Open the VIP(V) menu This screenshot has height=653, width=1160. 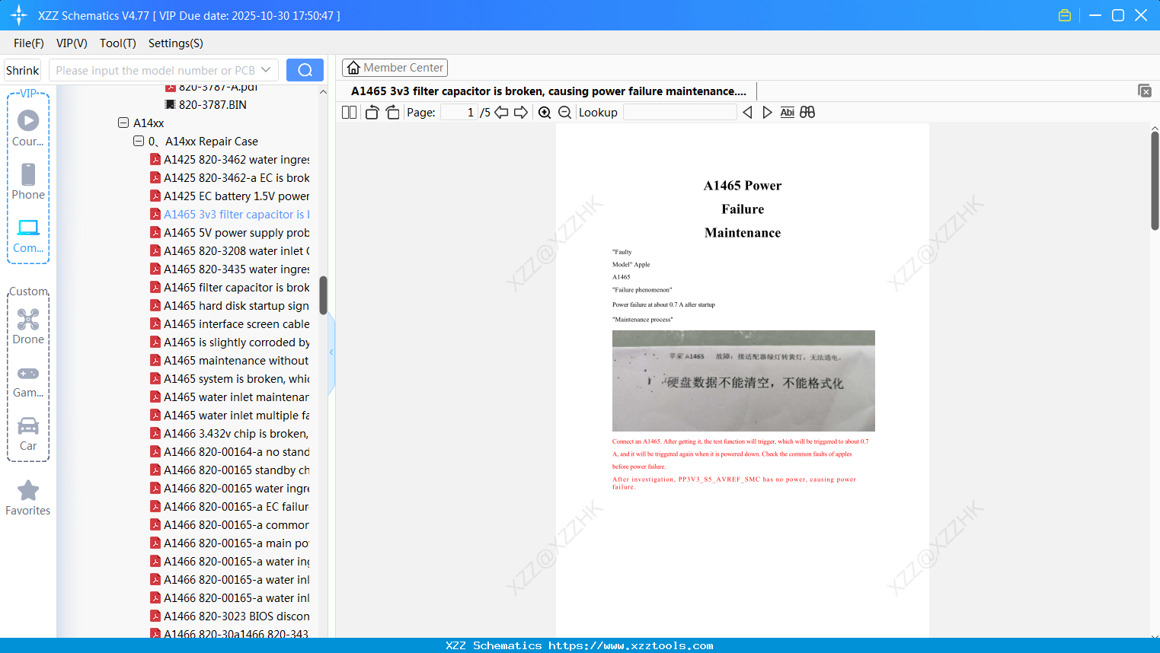pos(72,43)
